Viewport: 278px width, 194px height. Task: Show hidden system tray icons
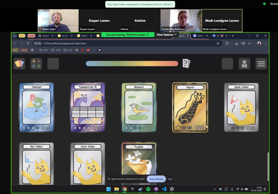point(215,189)
